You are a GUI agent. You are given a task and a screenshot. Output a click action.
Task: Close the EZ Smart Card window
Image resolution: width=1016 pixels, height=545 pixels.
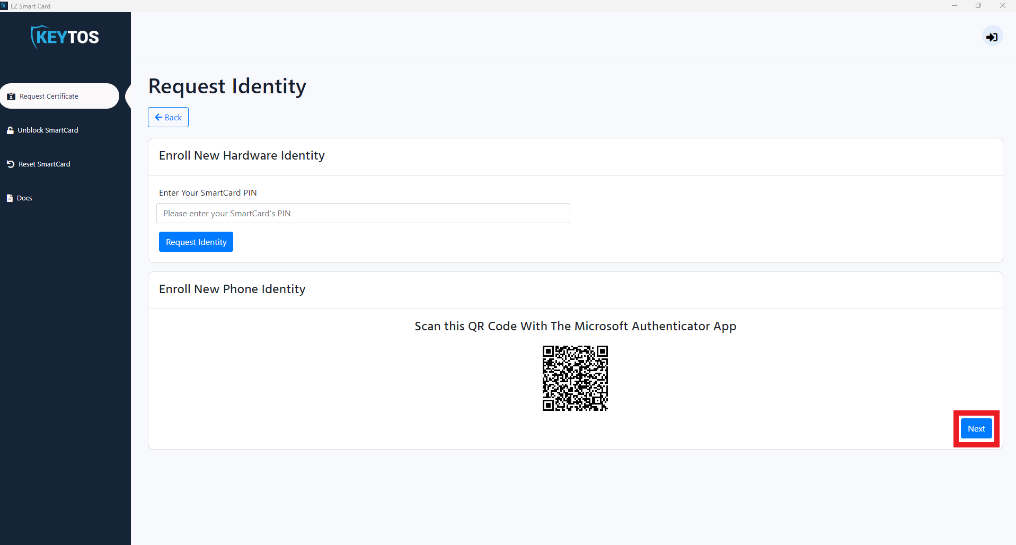(x=1003, y=6)
